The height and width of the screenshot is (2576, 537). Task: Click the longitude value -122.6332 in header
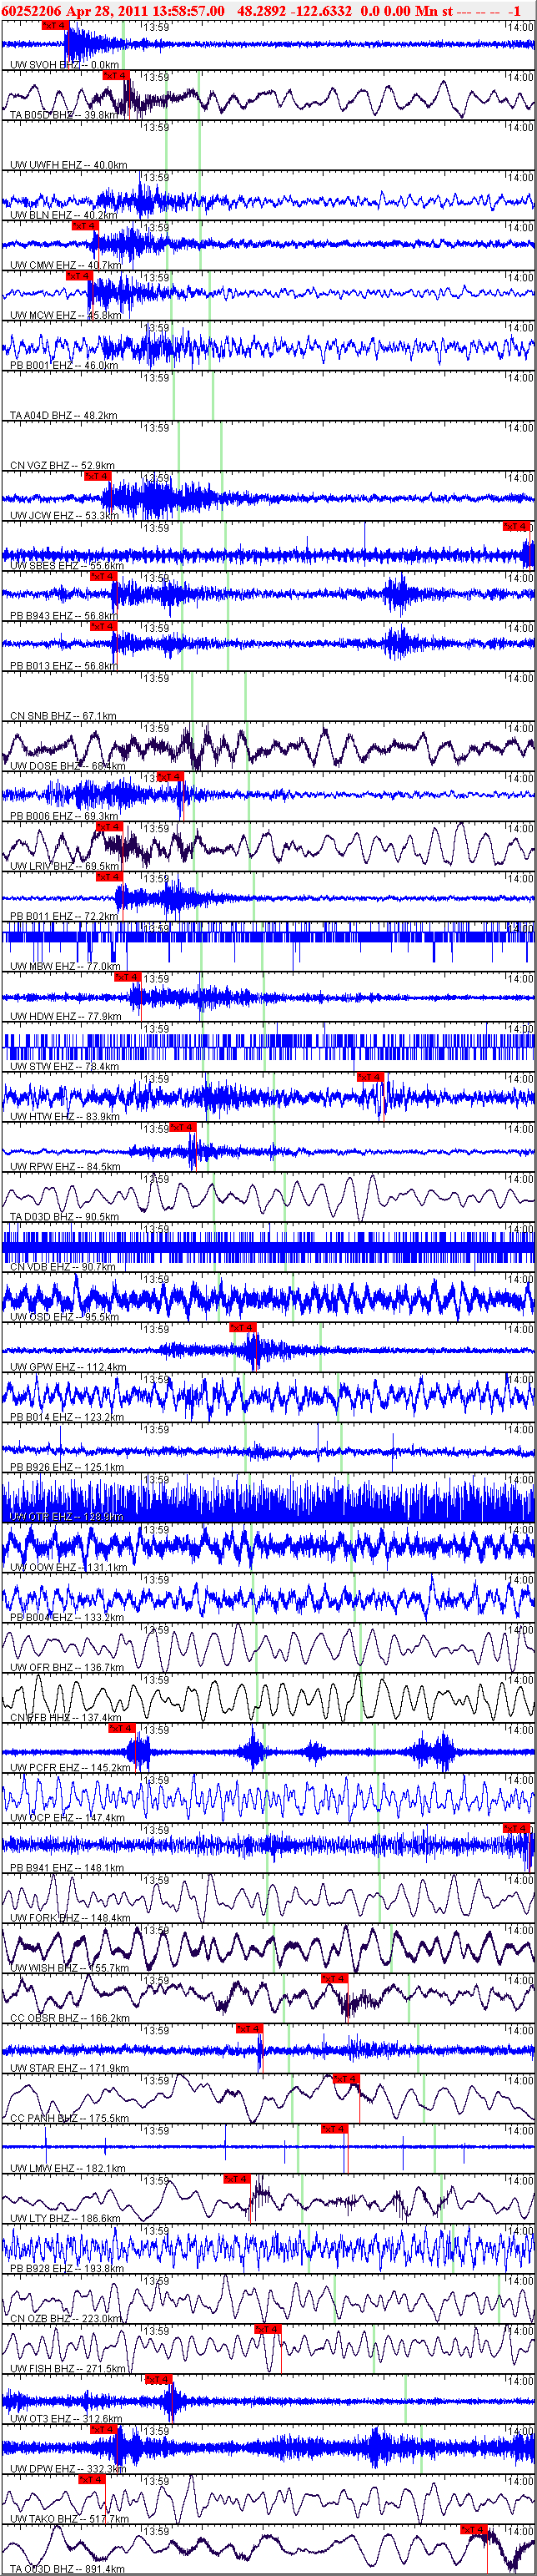click(319, 10)
